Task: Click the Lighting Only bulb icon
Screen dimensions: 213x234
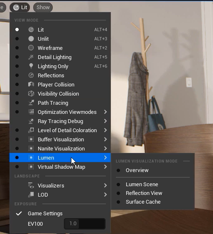Action: click(x=31, y=66)
